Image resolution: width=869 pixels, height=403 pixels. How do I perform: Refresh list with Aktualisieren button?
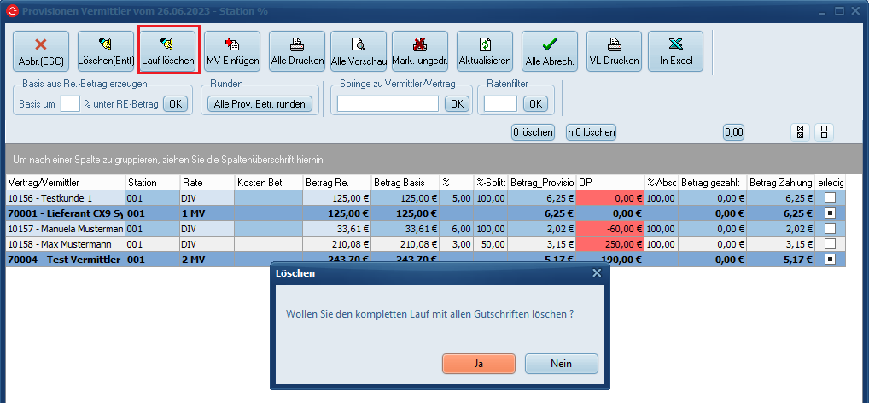pos(485,51)
